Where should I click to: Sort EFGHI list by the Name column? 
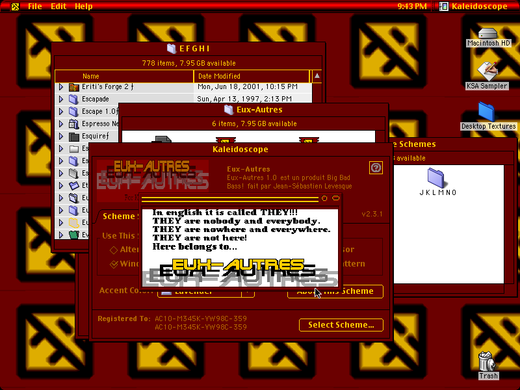point(124,76)
